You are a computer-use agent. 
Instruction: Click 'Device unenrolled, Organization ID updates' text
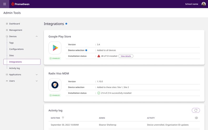tap(168, 125)
